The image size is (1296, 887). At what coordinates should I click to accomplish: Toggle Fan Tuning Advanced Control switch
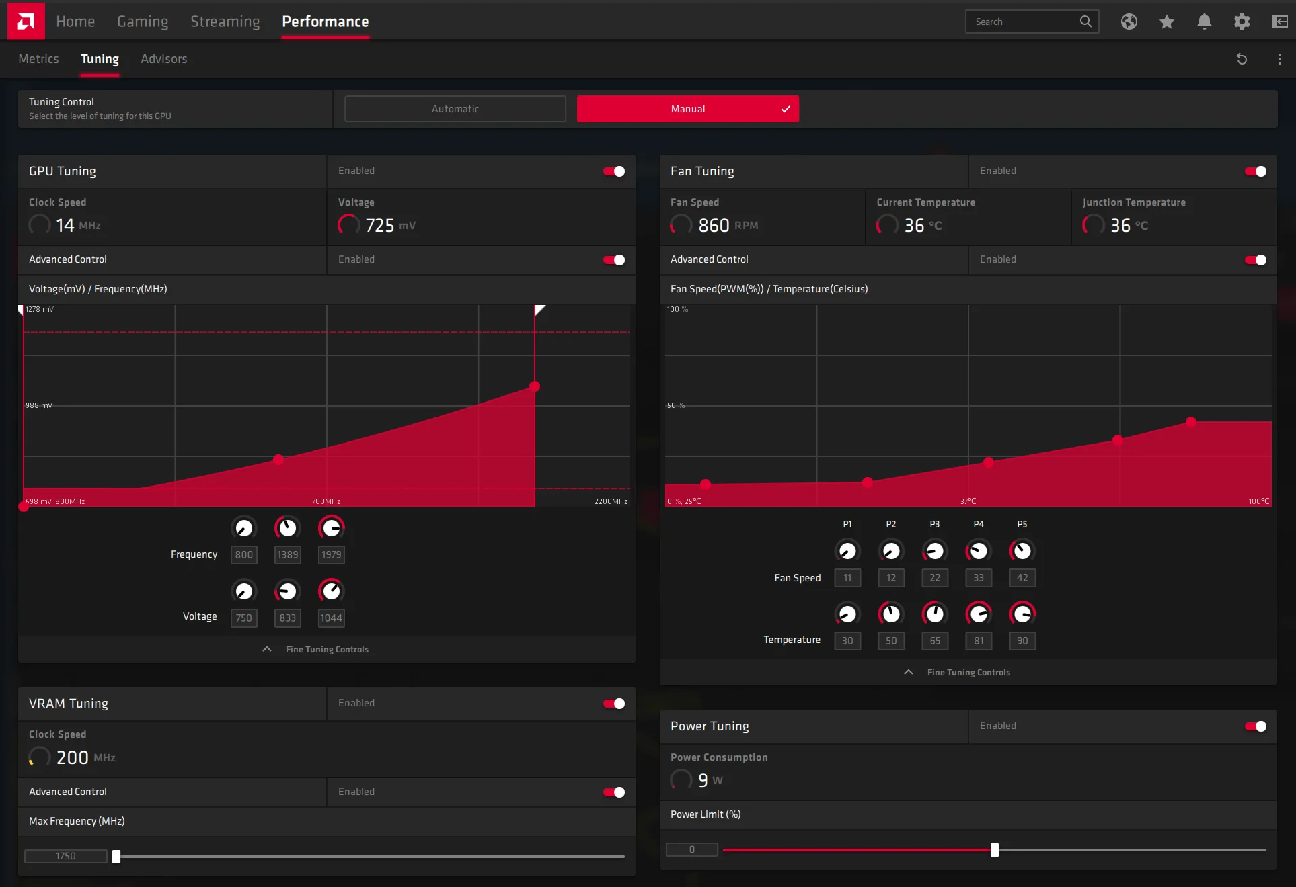[1256, 260]
